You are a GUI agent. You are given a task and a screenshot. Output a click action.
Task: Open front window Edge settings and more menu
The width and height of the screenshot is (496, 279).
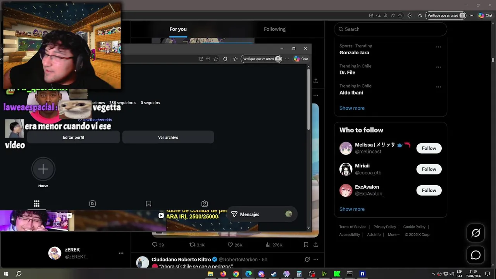pos(287,59)
